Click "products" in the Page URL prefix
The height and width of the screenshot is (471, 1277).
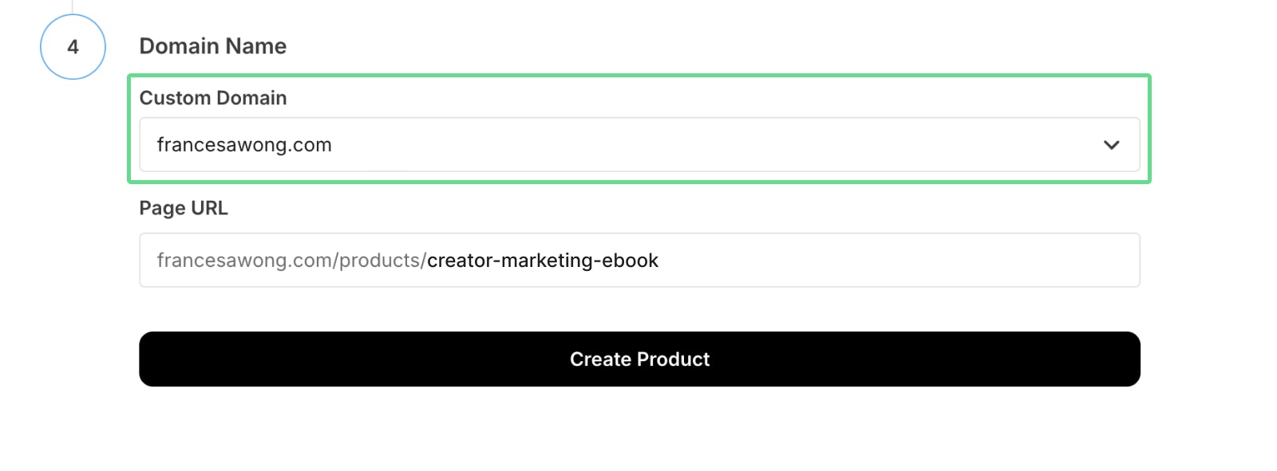click(380, 261)
